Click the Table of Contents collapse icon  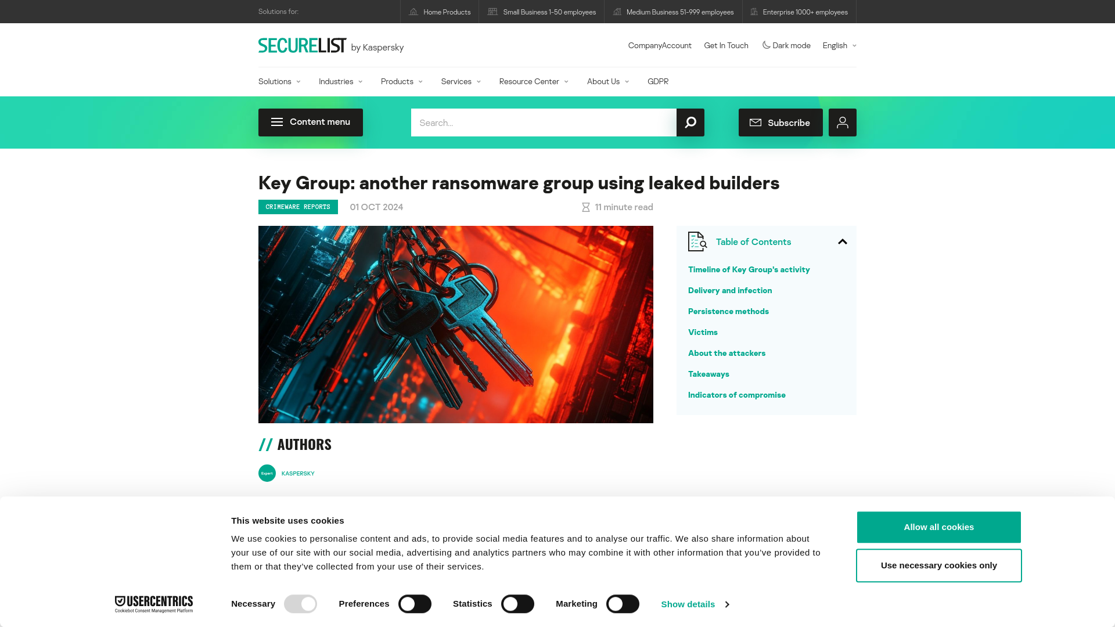click(841, 241)
